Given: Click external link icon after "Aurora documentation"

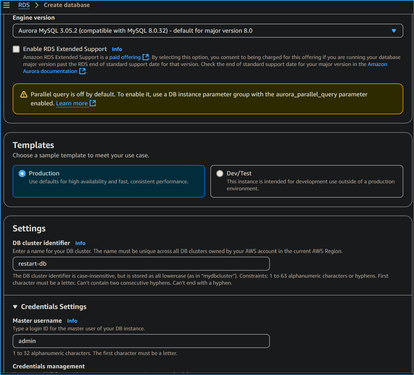Looking at the screenshot, I should 82,71.
